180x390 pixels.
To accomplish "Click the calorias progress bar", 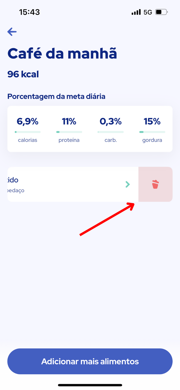I will pyautogui.click(x=28, y=132).
